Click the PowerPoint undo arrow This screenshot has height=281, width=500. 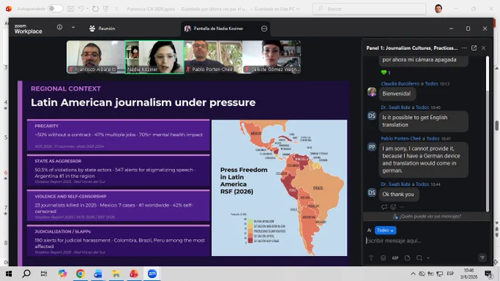tap(81, 9)
